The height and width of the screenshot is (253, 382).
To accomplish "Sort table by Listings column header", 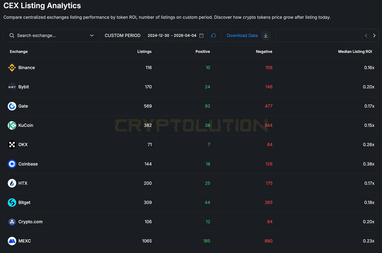I will tap(144, 51).
